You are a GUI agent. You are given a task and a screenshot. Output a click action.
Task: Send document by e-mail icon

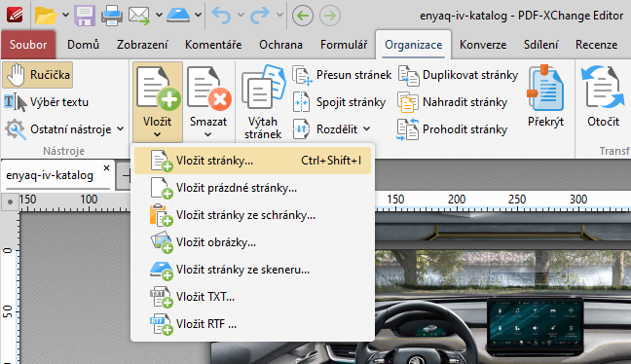pos(139,16)
